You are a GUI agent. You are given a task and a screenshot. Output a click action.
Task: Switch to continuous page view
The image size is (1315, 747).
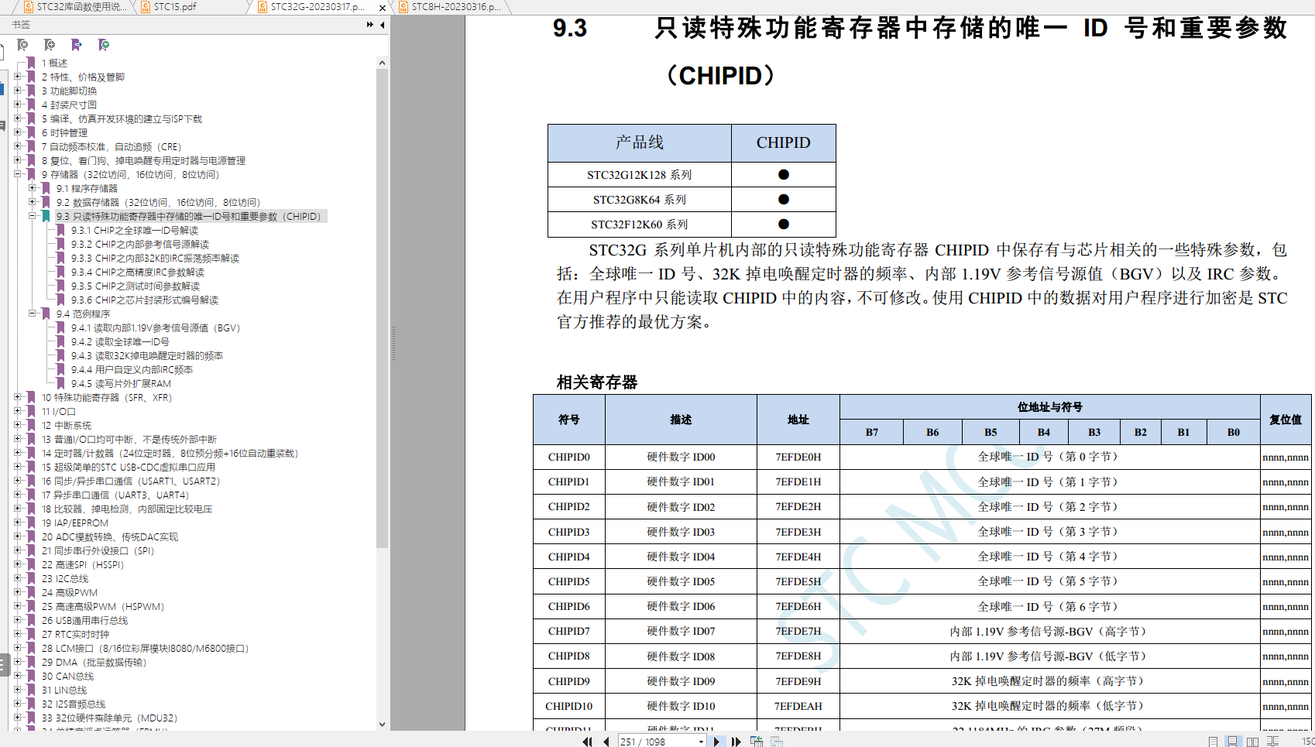coord(1232,742)
